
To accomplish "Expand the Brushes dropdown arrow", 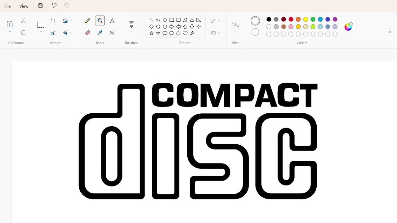I will tap(132, 32).
